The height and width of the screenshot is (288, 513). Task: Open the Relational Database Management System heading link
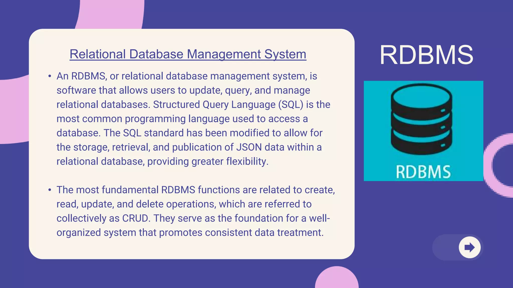pos(188,54)
